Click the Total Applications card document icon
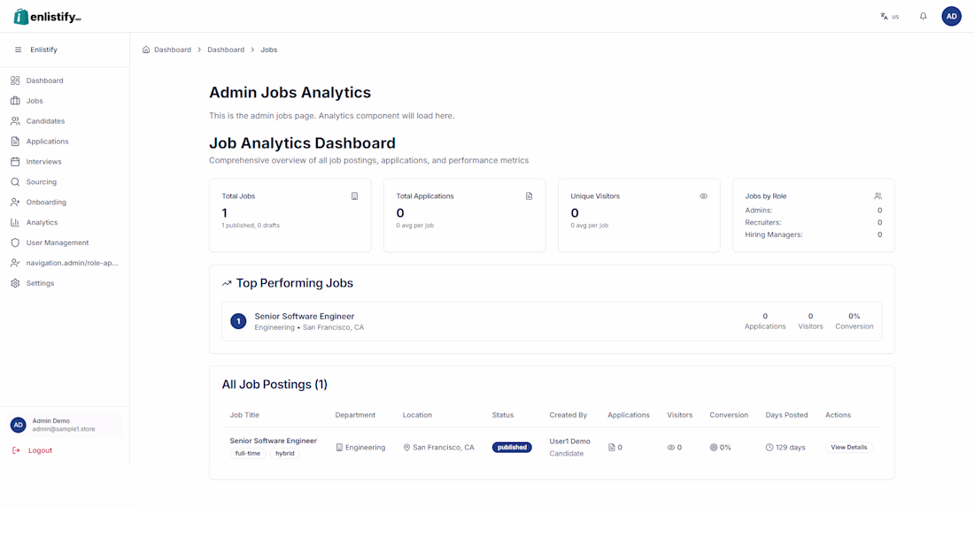Image resolution: width=974 pixels, height=537 pixels. 530,196
